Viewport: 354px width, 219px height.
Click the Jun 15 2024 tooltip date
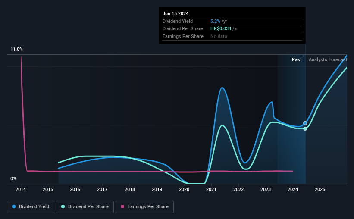click(x=175, y=13)
